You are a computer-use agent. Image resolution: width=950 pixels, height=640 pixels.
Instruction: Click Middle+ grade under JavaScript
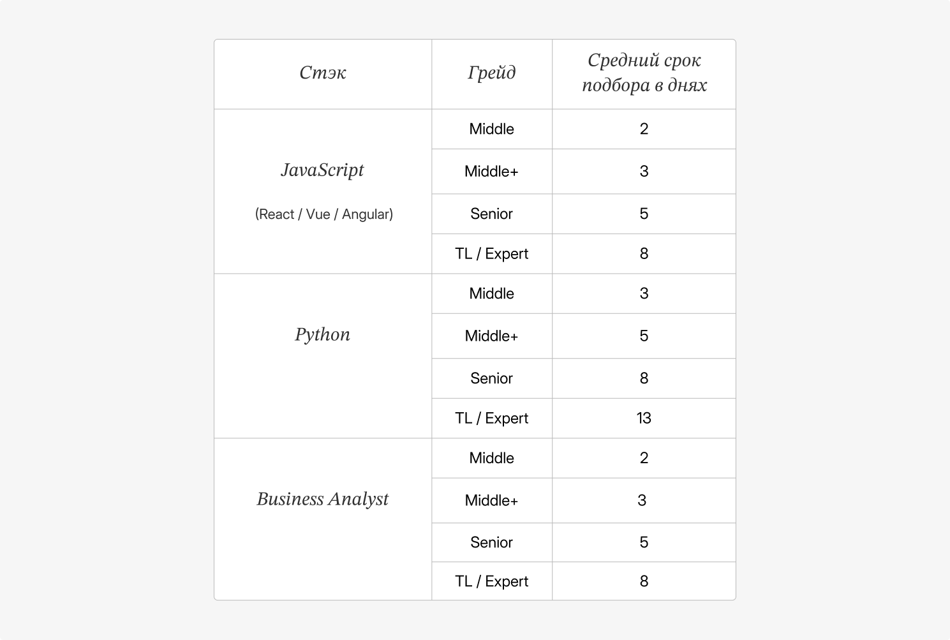(492, 171)
